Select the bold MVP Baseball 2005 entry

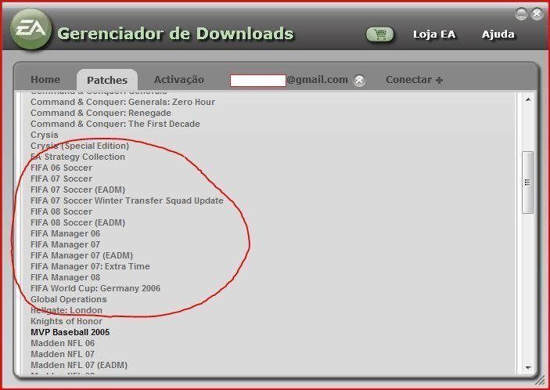click(x=70, y=332)
